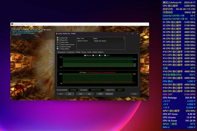
Task: Open the Cooling Fans tab
Action: pos(71,52)
